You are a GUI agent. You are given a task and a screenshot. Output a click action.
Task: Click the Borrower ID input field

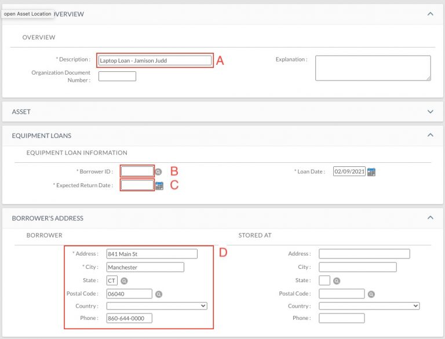coord(137,172)
